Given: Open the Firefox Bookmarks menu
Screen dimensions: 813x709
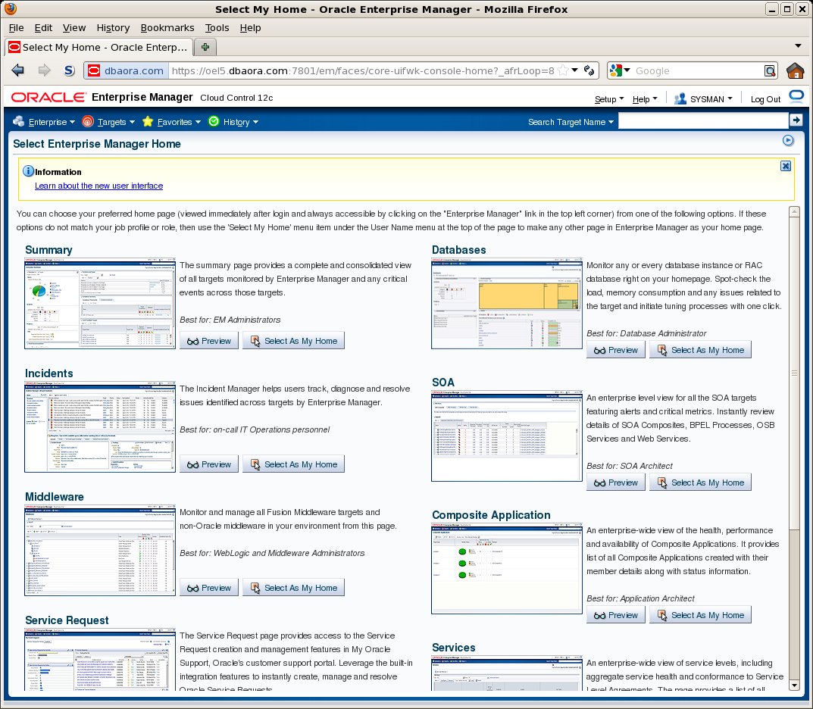Looking at the screenshot, I should [167, 28].
